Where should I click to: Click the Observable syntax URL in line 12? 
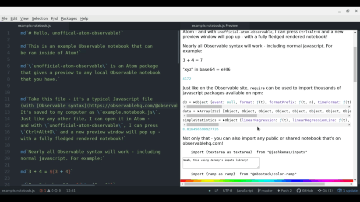pyautogui.click(x=133, y=105)
